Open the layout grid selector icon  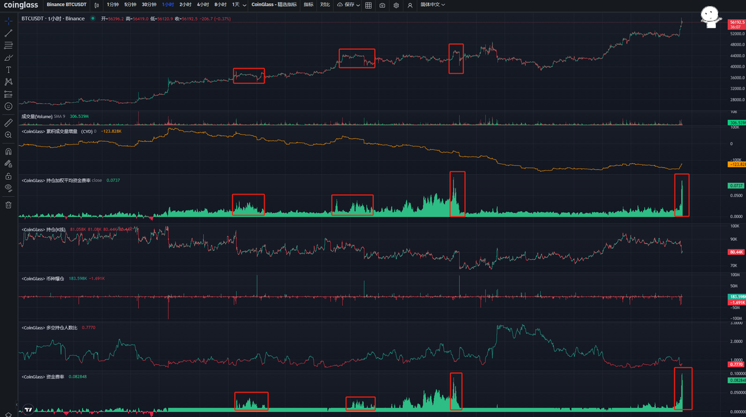(x=368, y=5)
